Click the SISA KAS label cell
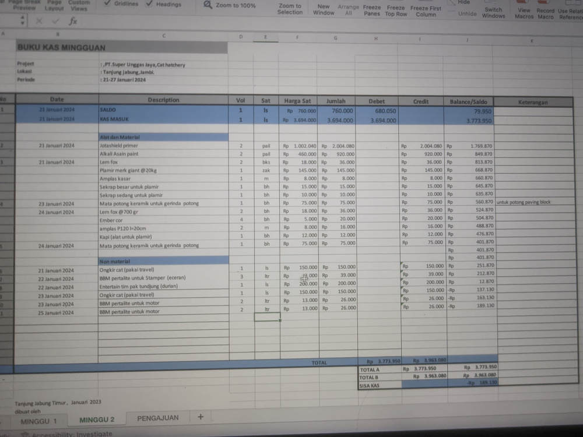583x437 pixels. [380, 386]
